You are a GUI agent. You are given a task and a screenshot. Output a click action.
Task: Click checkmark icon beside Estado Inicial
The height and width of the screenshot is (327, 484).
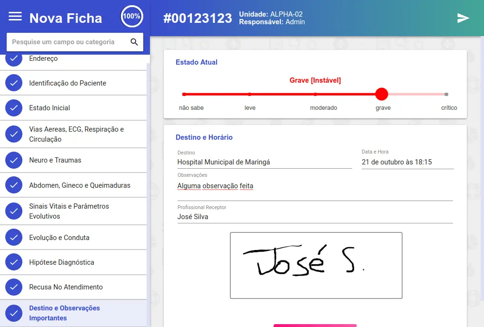tap(14, 108)
